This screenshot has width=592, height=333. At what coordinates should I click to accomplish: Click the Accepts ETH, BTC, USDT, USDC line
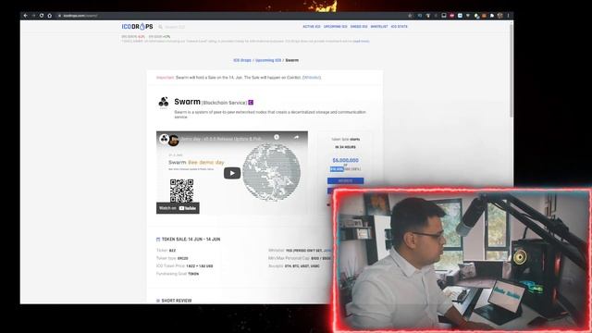(x=294, y=266)
